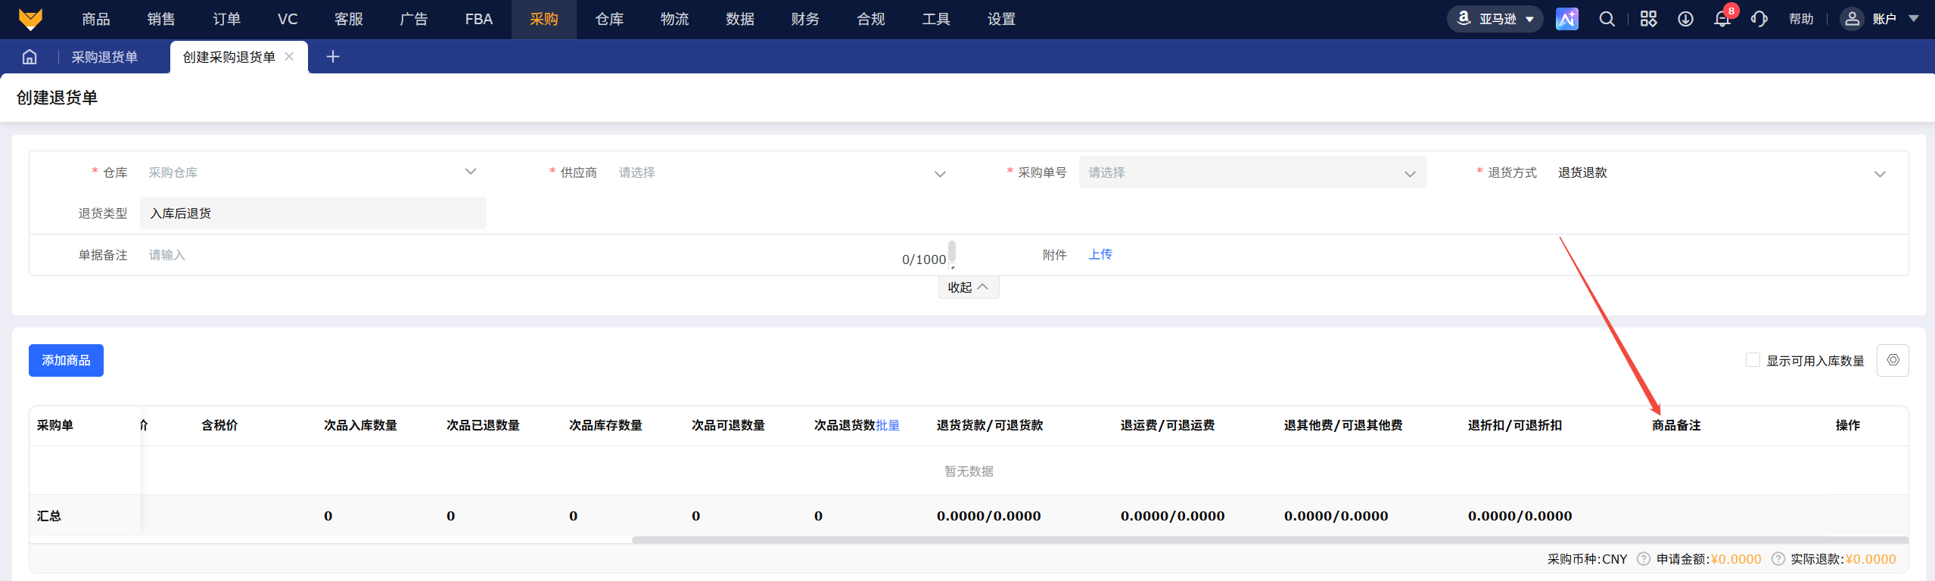Screen dimensions: 1935x581
Task: Click the orange fox logo icon
Action: tap(30, 19)
